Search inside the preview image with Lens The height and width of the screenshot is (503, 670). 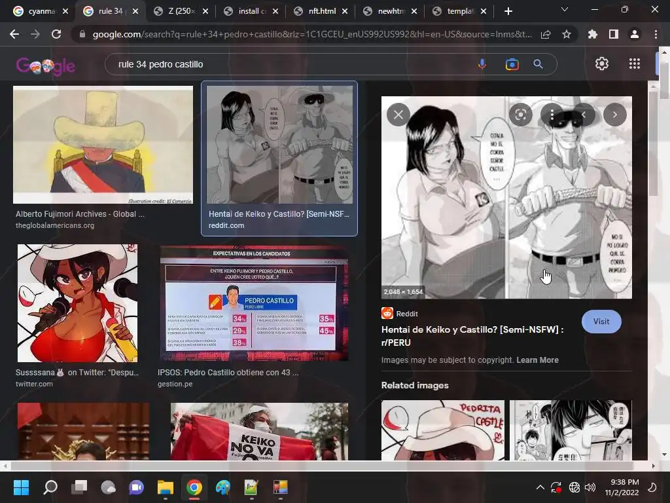520,115
